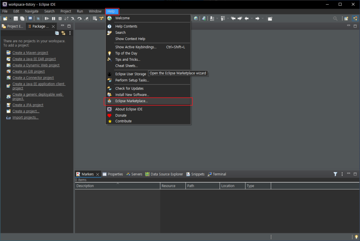The width and height of the screenshot is (360, 241).
Task: Open the New wizard dropdown arrow
Action: pyautogui.click(x=10, y=18)
